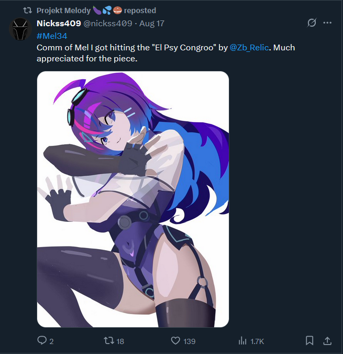The image size is (343, 354).
Task: Click the @nickss409 handle
Action: coord(108,23)
